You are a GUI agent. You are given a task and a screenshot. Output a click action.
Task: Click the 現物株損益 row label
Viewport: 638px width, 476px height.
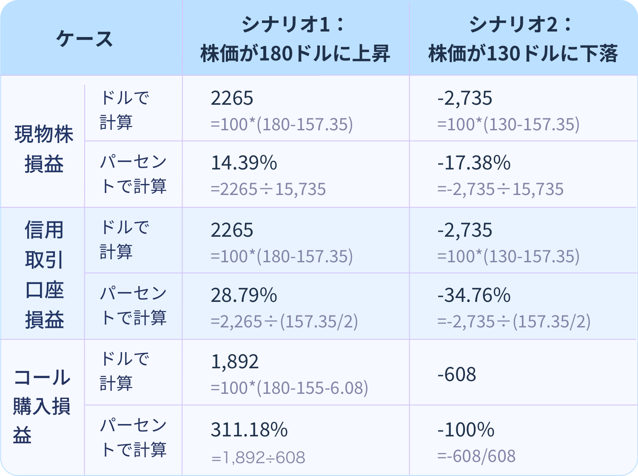(x=44, y=149)
